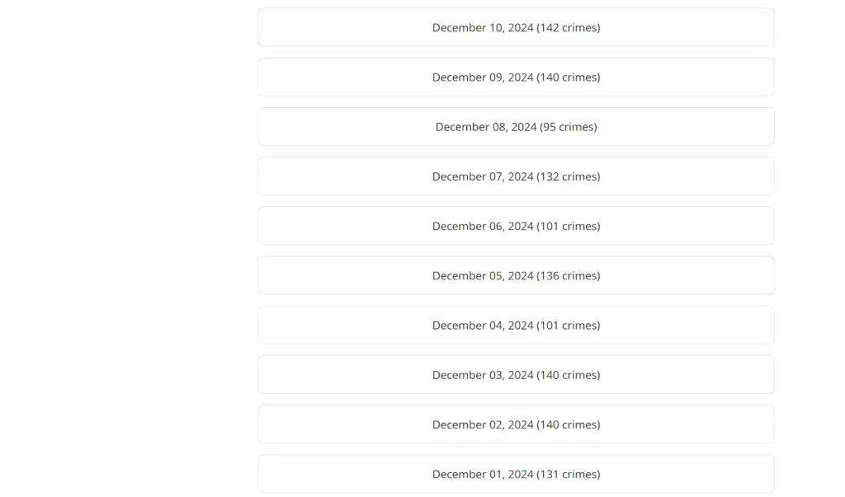Select the row listing 132 crimes
The image size is (845, 497).
(x=516, y=176)
